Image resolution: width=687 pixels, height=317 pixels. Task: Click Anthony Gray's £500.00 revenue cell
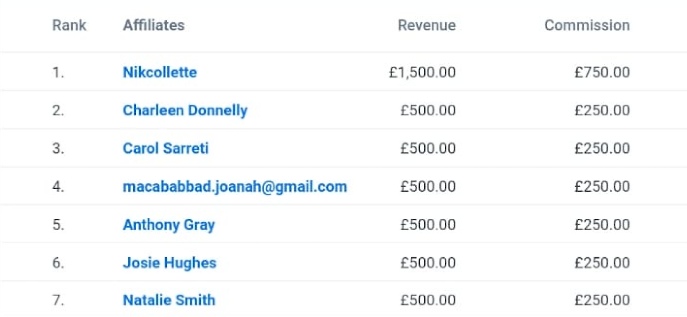[x=428, y=225]
